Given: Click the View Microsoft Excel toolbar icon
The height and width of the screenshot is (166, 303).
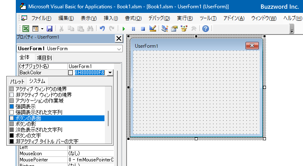Looking at the screenshot, I should (x=26, y=29).
